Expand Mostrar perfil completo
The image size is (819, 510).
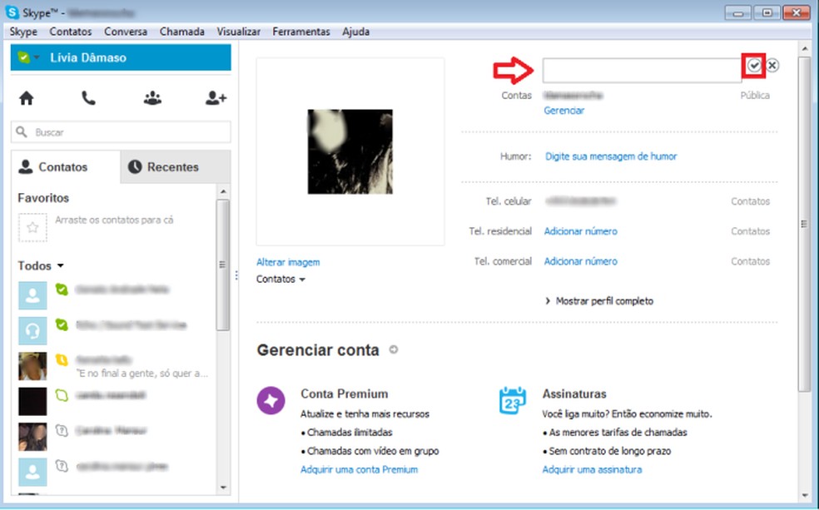[x=599, y=300]
